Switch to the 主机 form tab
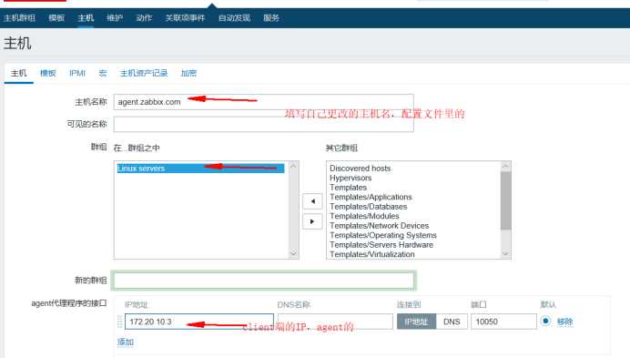Viewport: 630px width, 358px height. coord(18,73)
